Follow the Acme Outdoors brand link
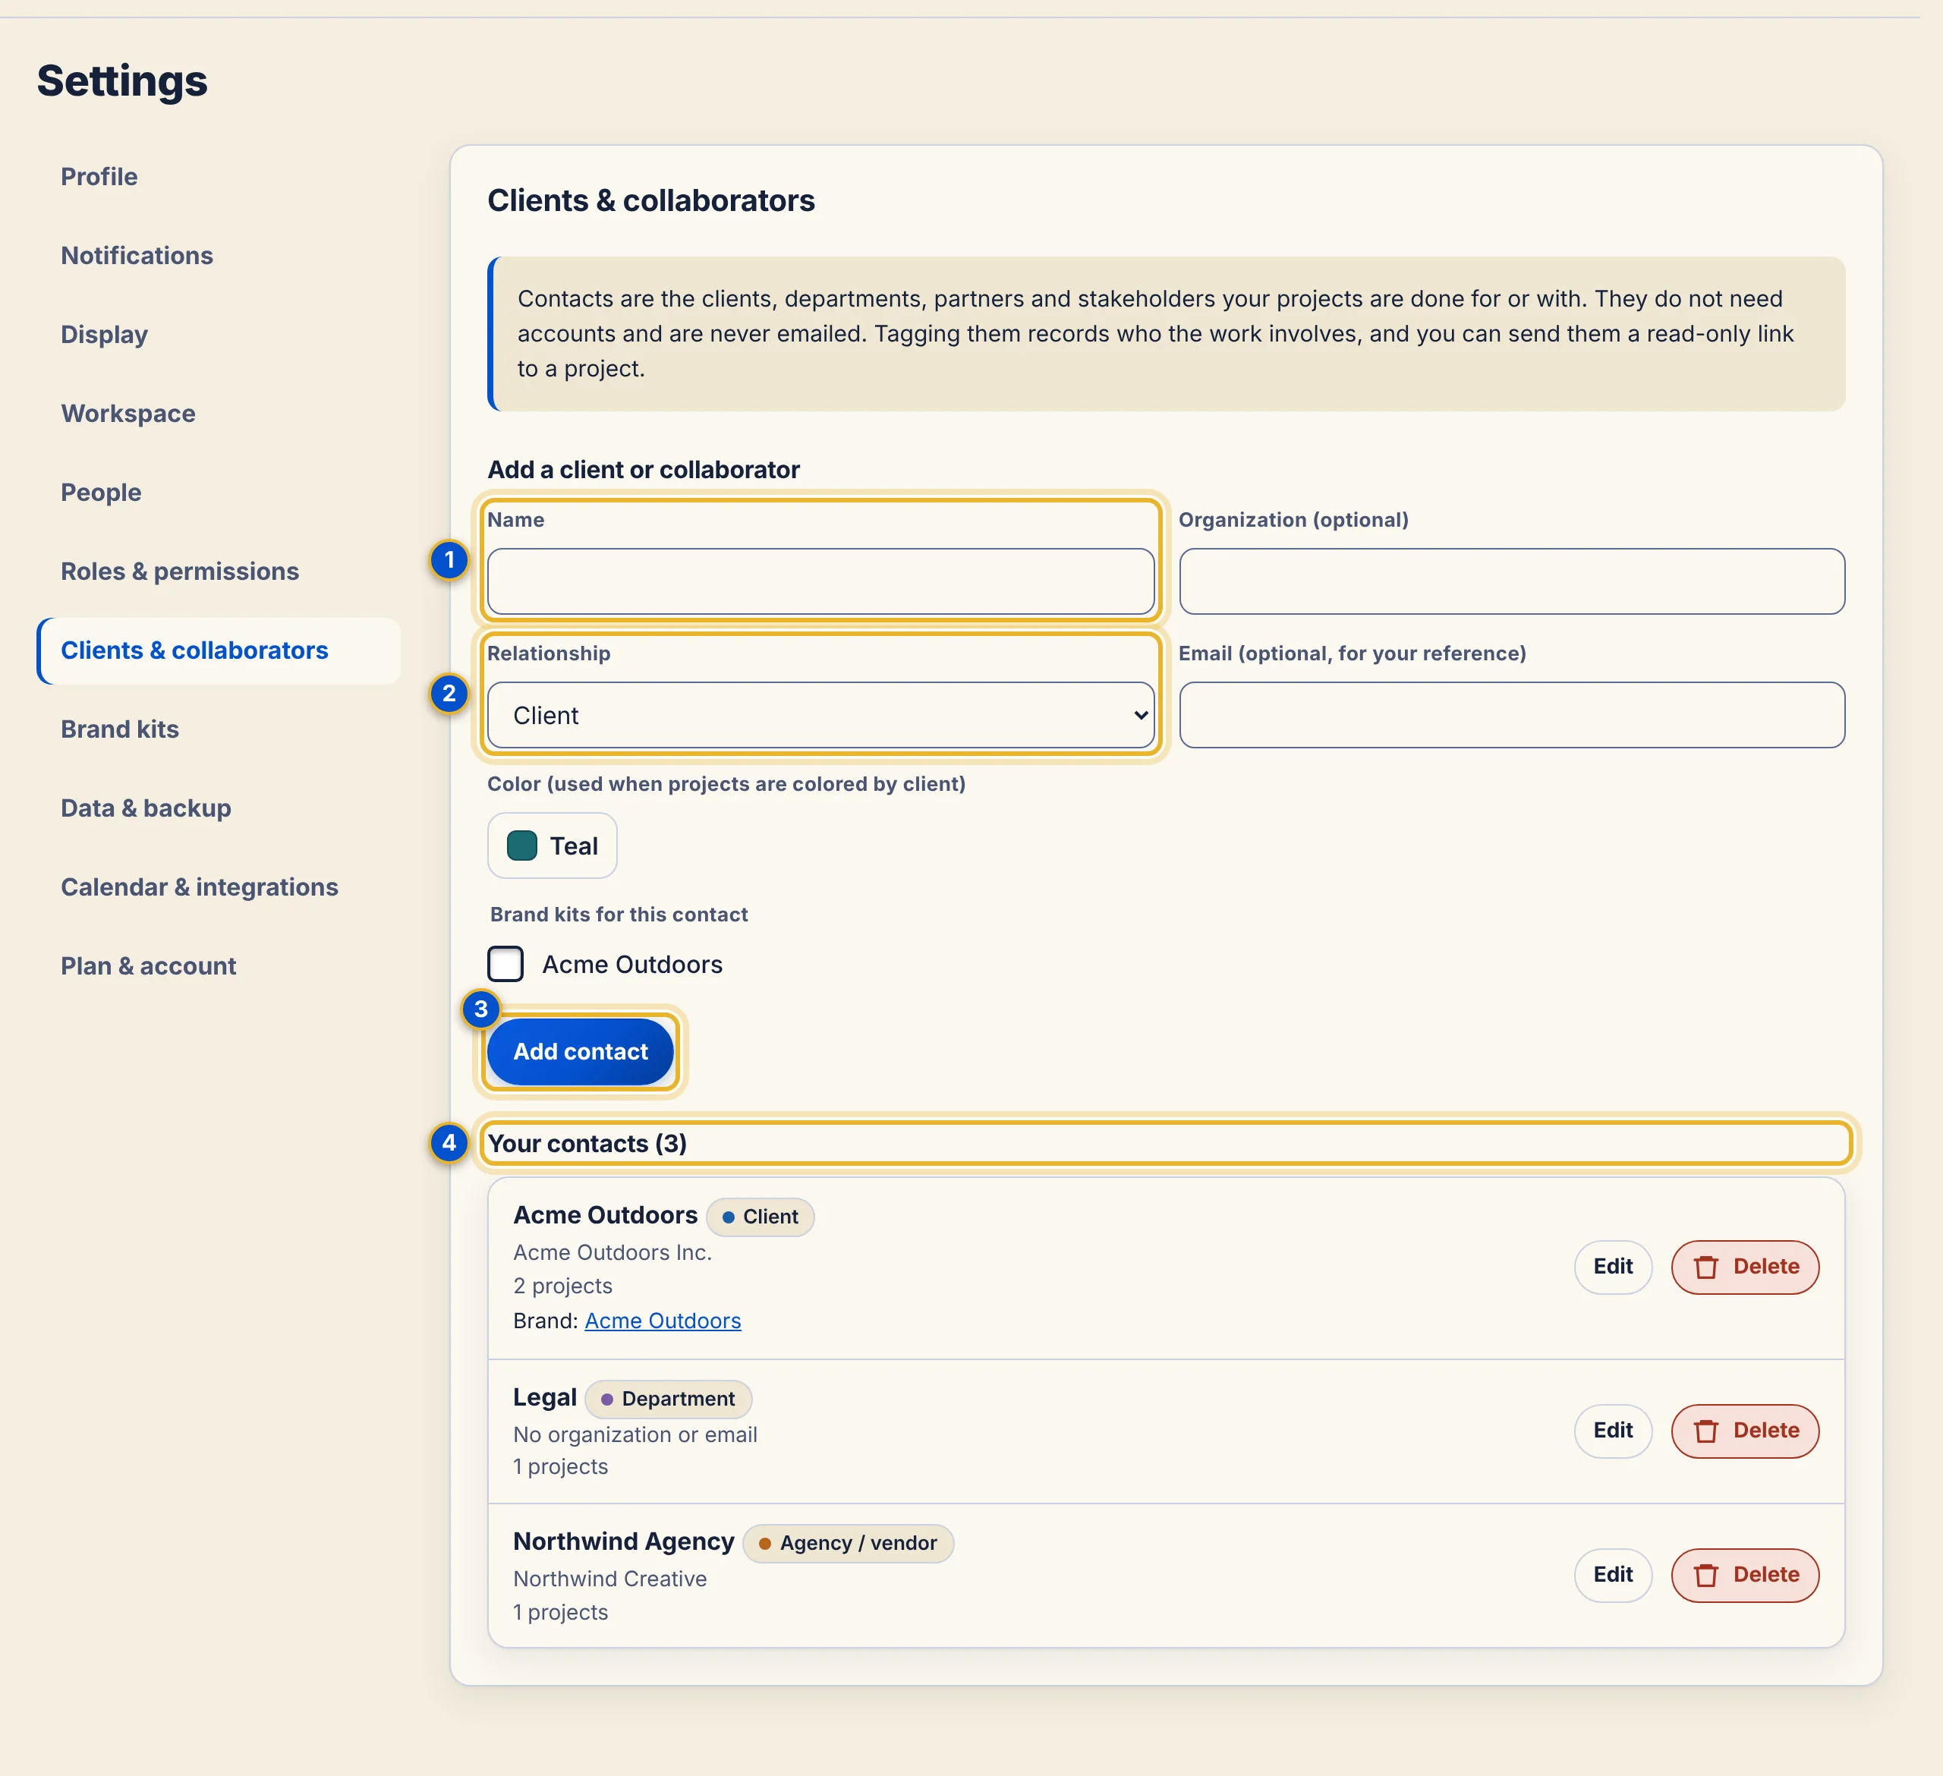The height and width of the screenshot is (1776, 1943). [663, 1321]
